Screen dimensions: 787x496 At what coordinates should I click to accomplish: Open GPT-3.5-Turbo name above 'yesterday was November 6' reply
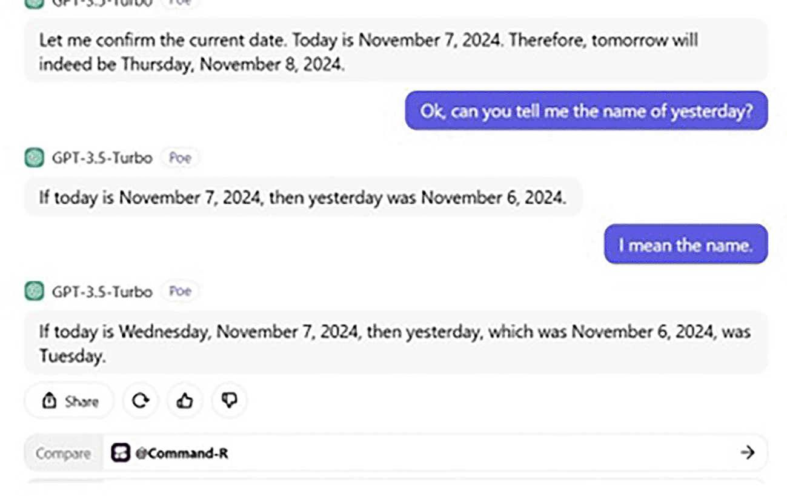click(102, 158)
